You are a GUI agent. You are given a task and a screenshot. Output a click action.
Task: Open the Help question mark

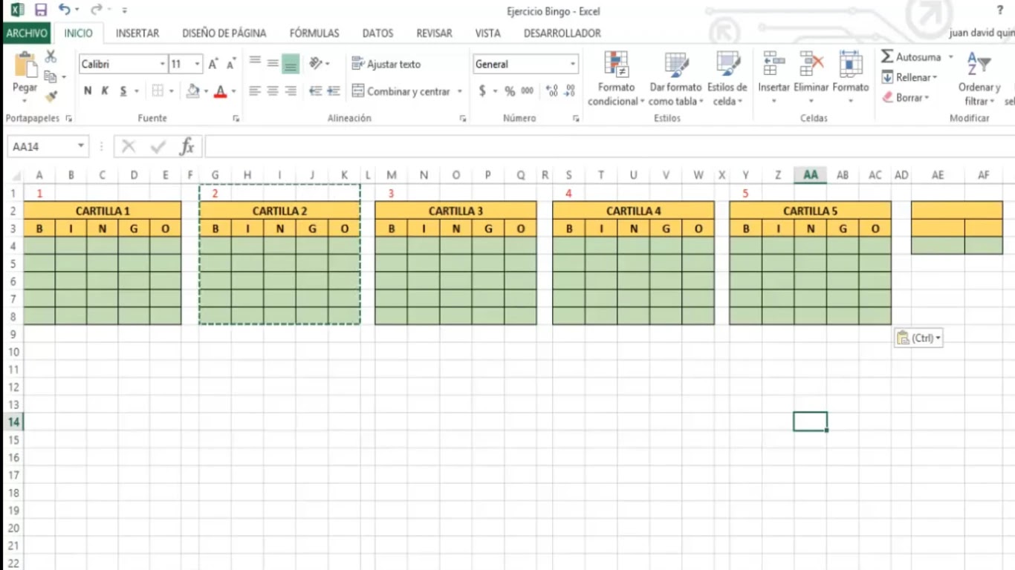pos(999,10)
